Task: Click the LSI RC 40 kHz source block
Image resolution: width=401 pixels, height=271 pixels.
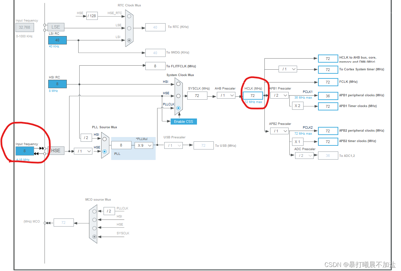Action: tap(57, 40)
